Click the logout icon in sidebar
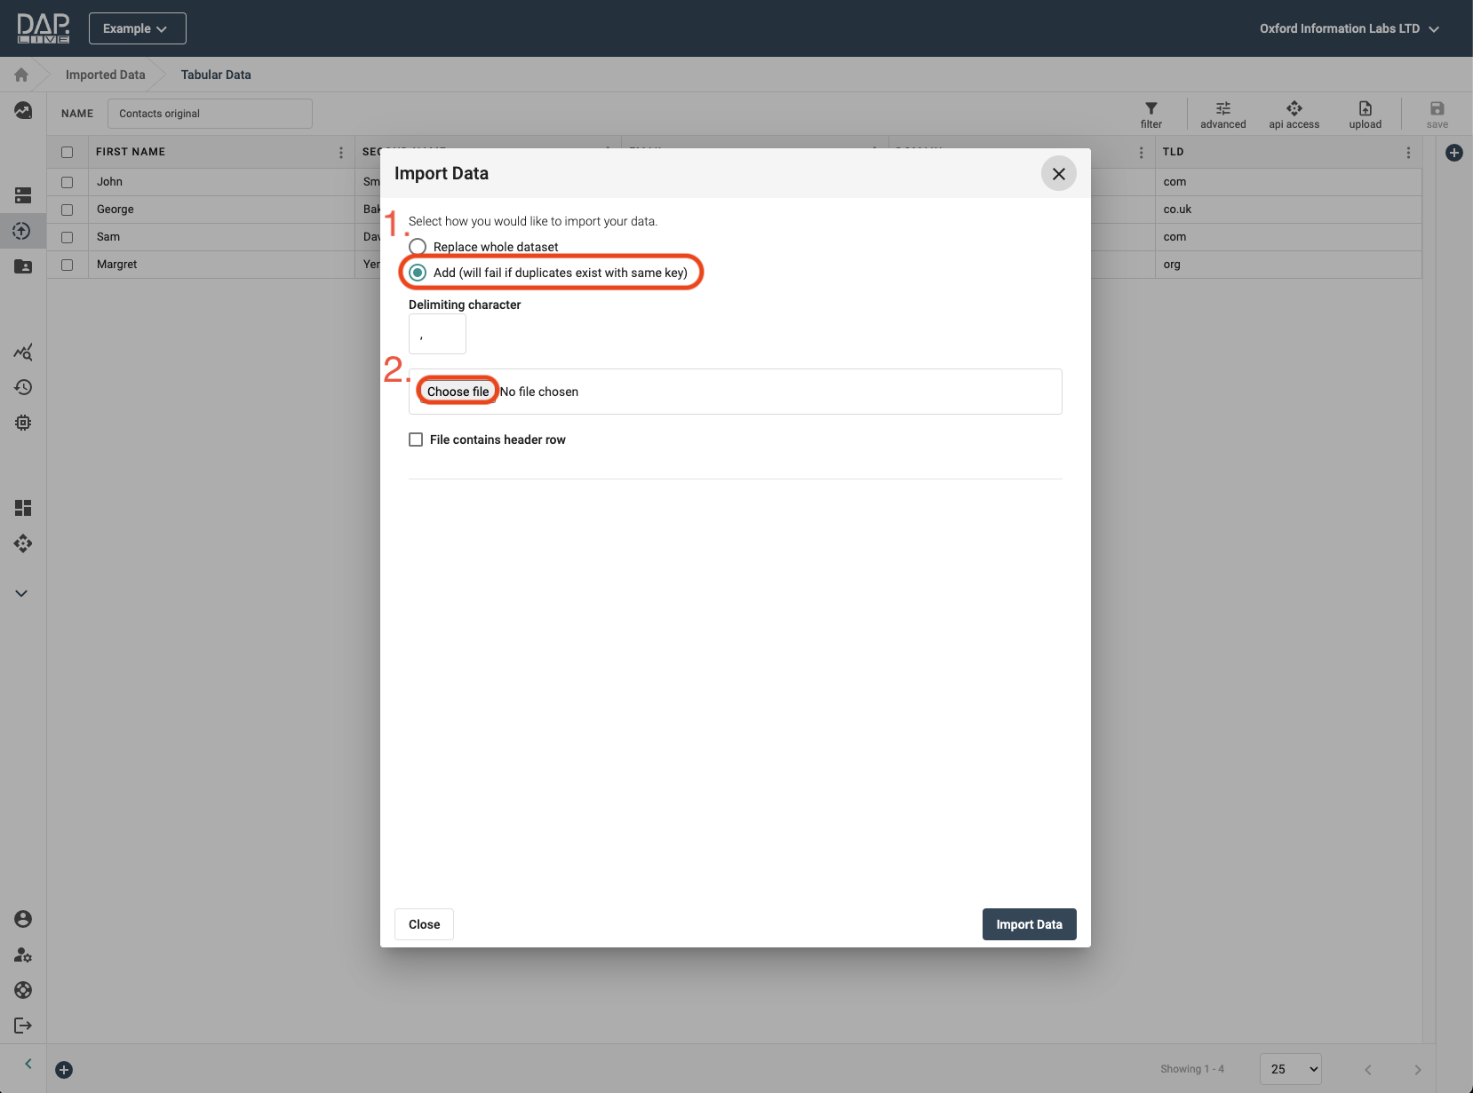 point(23,1026)
